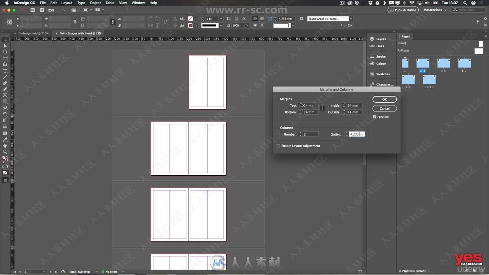Screen dimensions: 489x275
Task: Select the 10–11 spread thumbnail in Pages
Action: pos(429,79)
